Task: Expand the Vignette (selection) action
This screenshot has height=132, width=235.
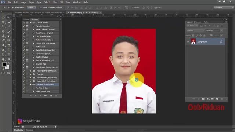Action: tap(33, 26)
